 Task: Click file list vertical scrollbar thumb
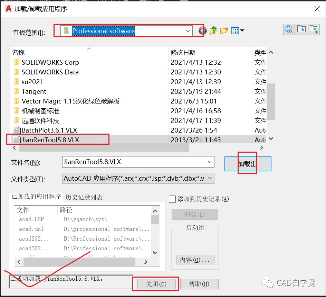tap(271, 102)
